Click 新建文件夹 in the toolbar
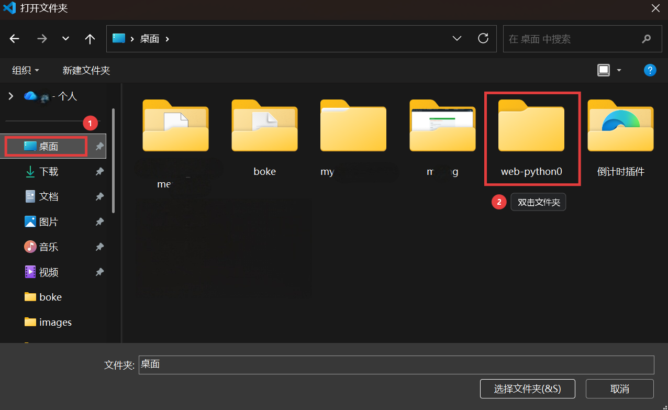The height and width of the screenshot is (410, 668). tap(86, 70)
